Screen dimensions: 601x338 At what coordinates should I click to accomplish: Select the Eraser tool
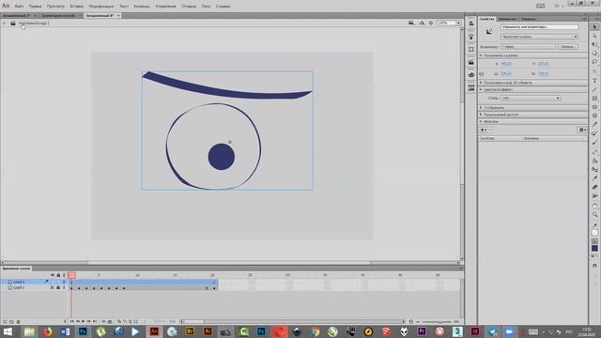[x=594, y=187]
